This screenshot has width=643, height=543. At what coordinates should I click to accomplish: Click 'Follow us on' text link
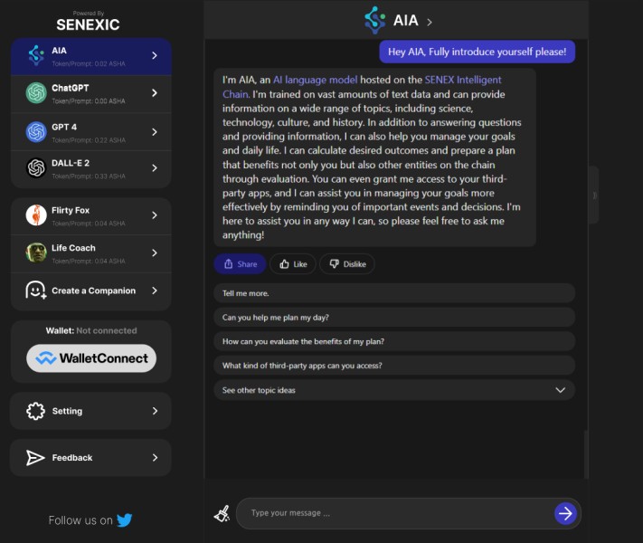[80, 520]
